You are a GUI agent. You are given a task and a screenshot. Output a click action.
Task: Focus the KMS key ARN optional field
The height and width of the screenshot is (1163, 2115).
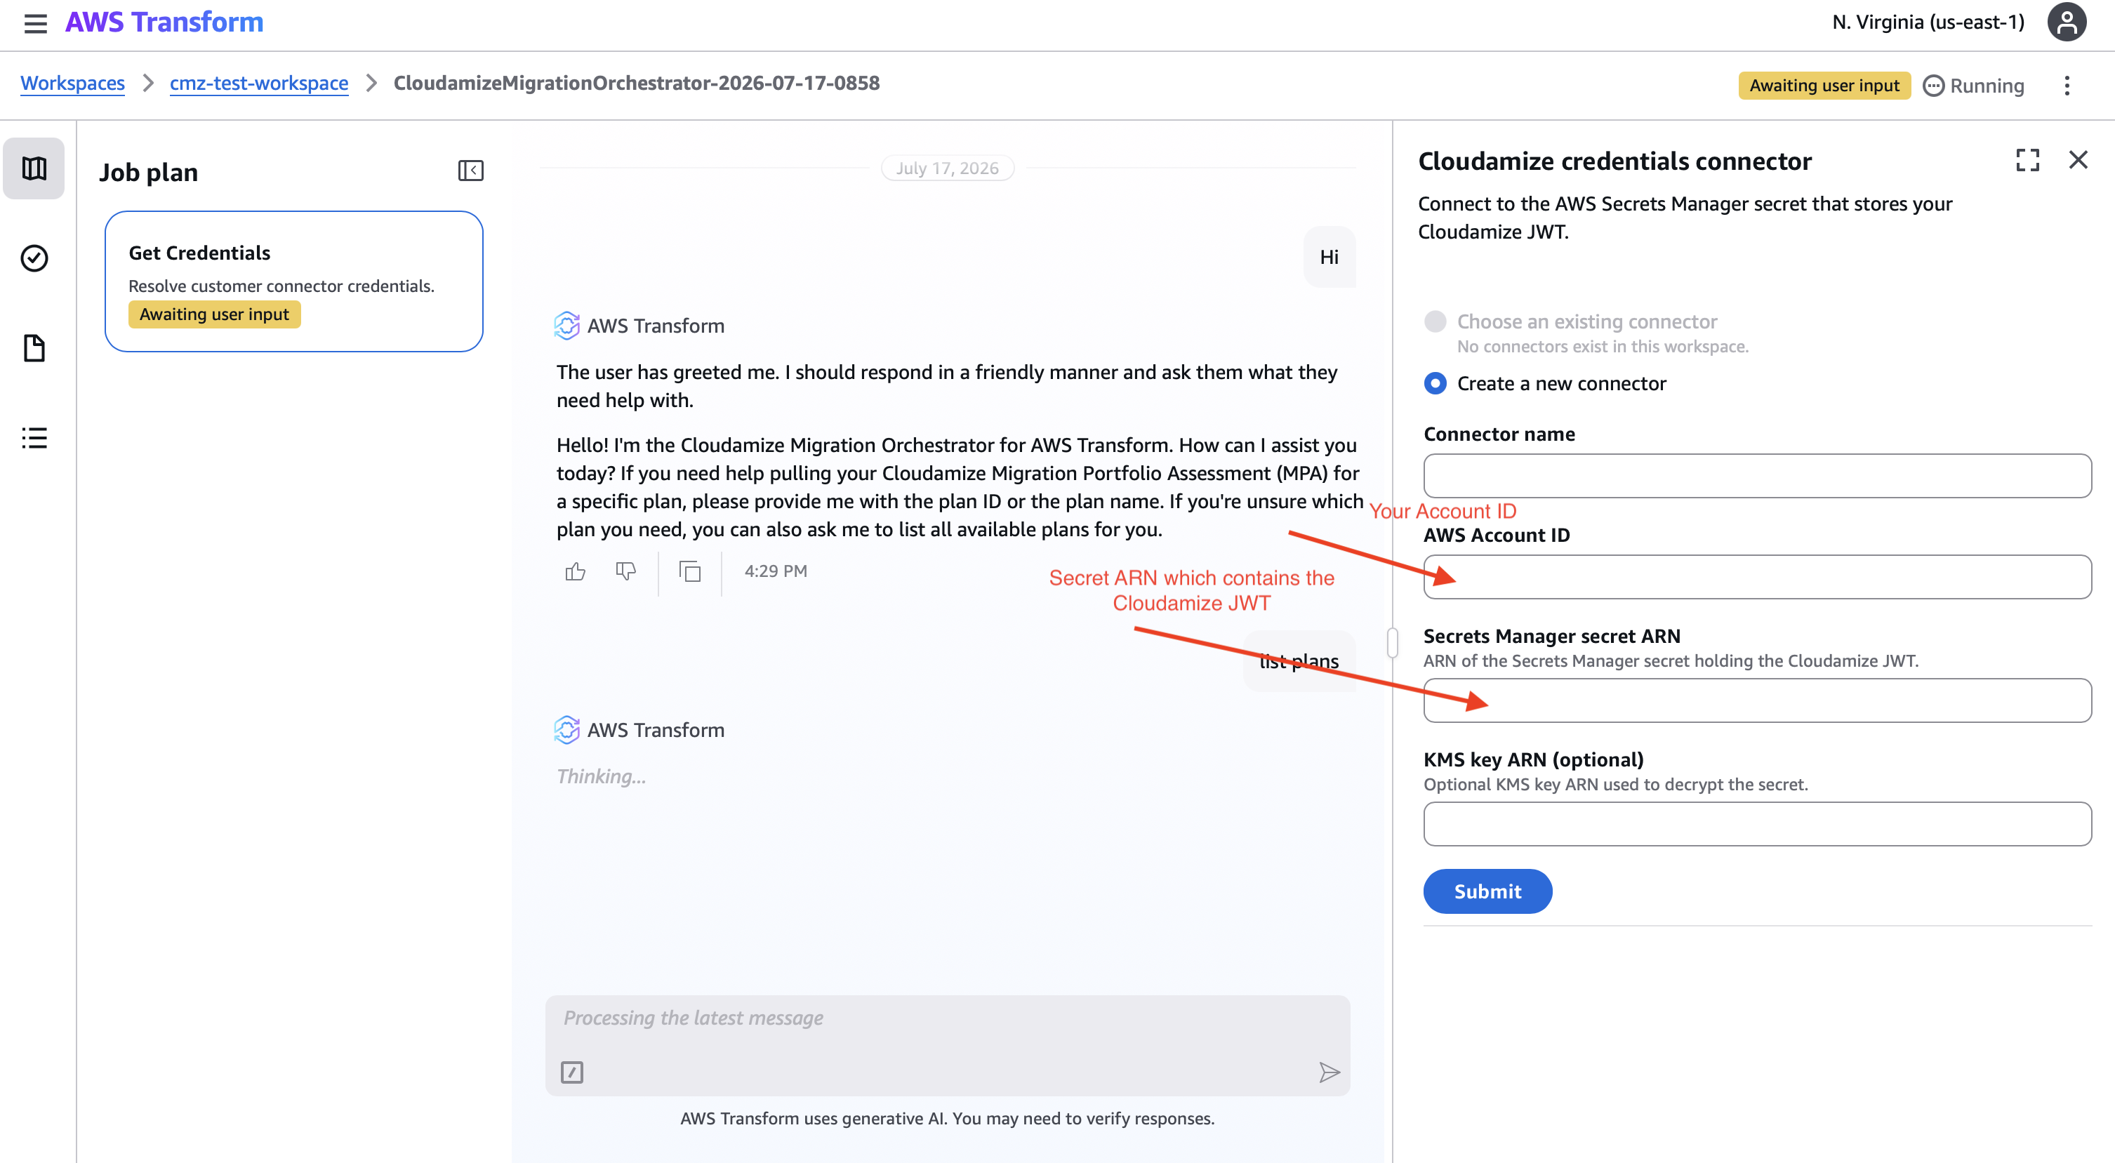1757,824
